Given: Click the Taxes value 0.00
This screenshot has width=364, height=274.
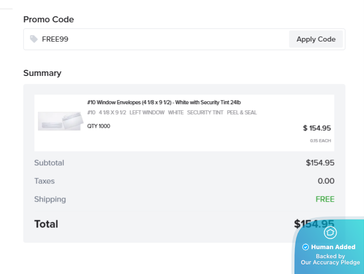Looking at the screenshot, I should pyautogui.click(x=326, y=181).
